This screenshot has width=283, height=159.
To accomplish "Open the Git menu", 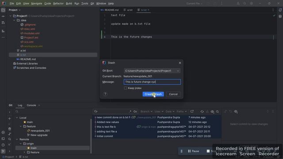I will click(92, 4).
